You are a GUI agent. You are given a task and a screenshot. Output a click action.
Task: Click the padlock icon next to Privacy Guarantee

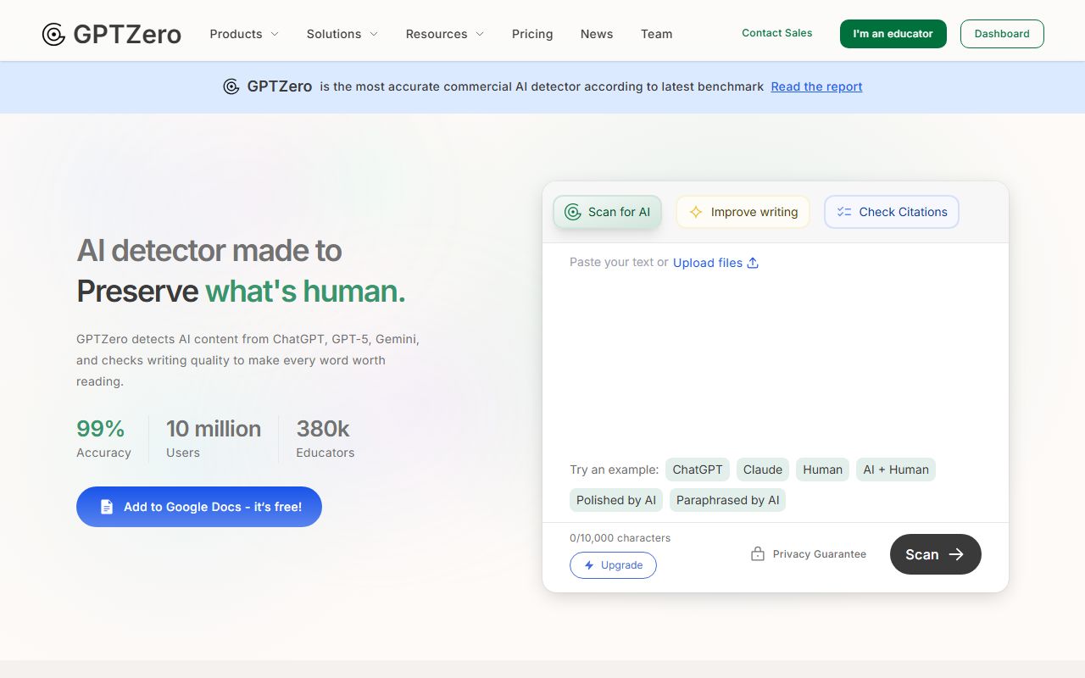757,553
